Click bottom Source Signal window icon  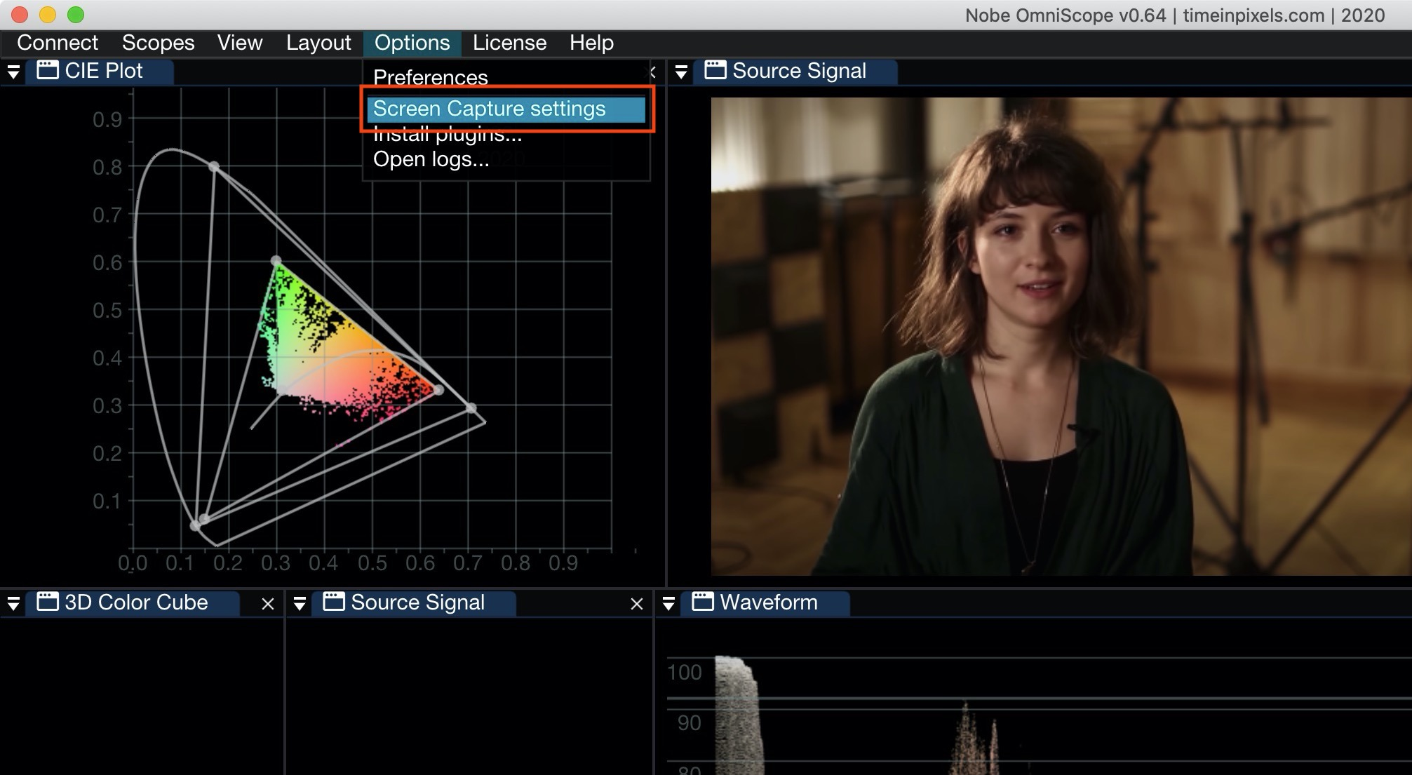[334, 602]
